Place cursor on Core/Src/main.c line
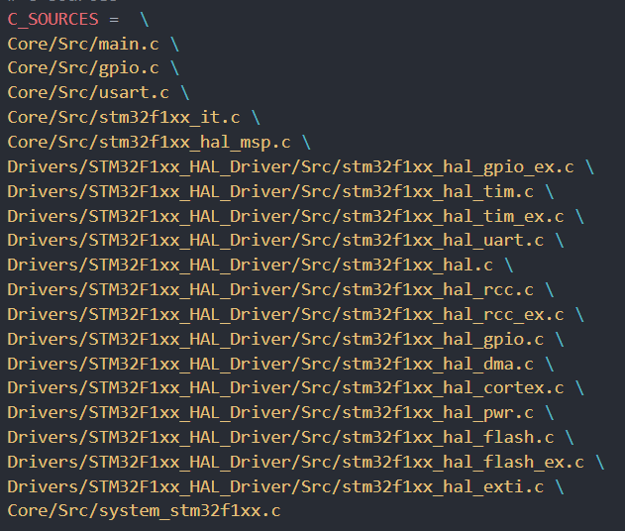The image size is (625, 531). pos(83,44)
